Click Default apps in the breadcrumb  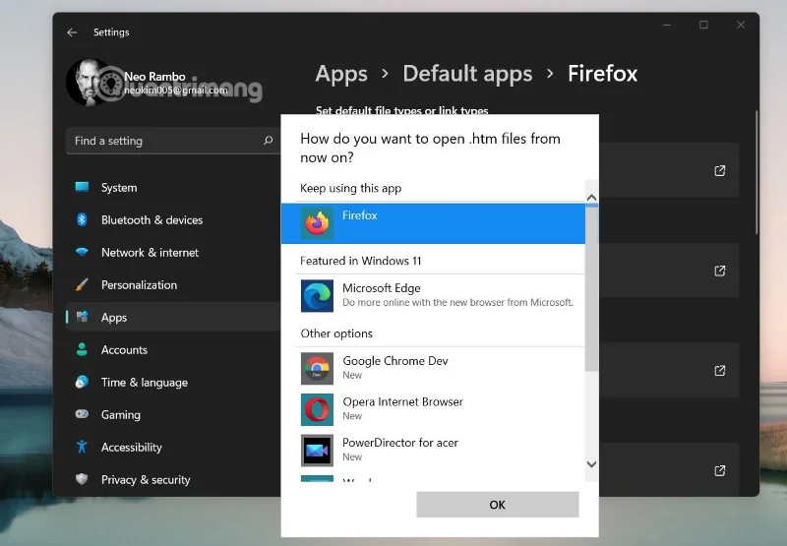click(467, 74)
